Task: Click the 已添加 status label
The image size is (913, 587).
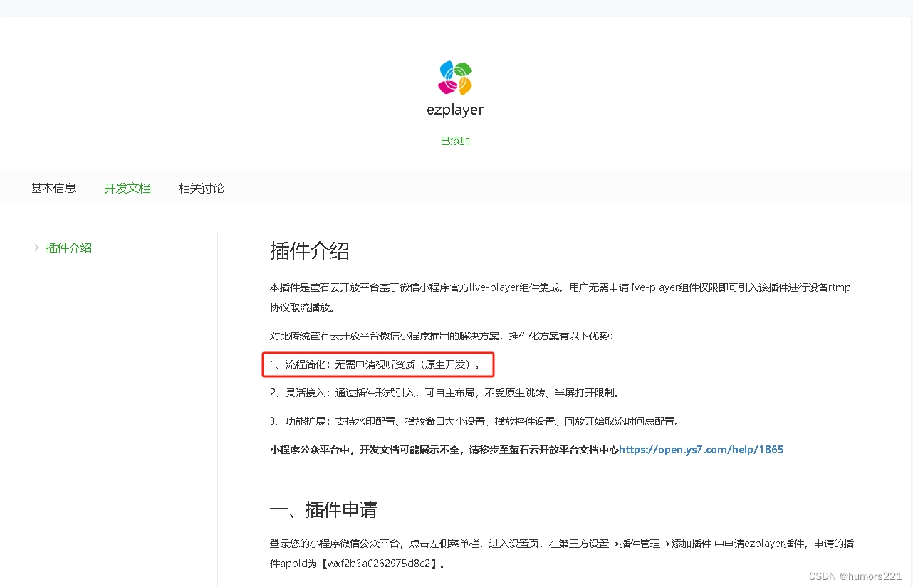Action: 456,141
